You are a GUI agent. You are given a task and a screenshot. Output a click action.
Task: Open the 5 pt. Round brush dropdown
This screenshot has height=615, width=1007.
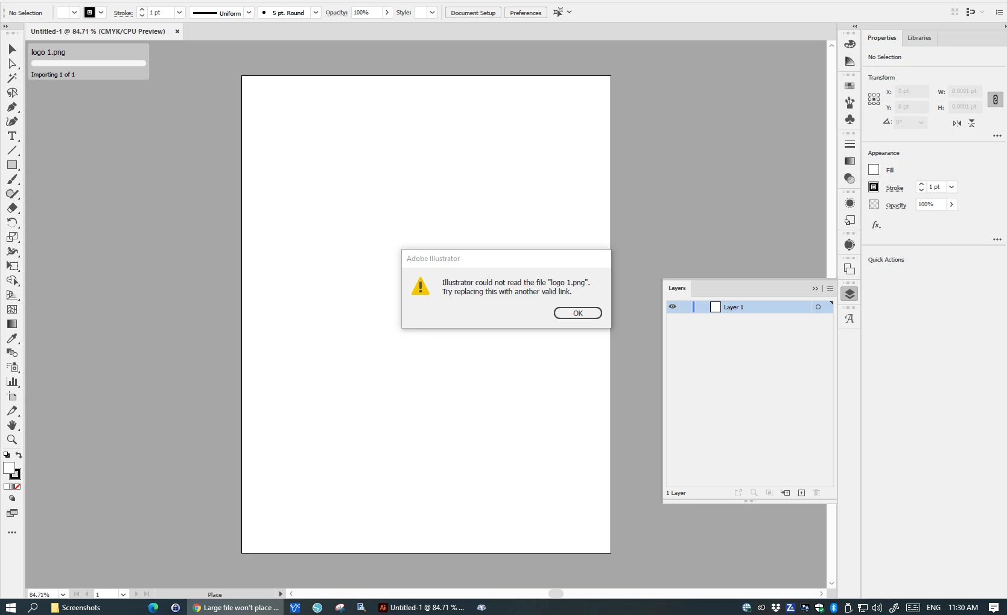pyautogui.click(x=316, y=13)
